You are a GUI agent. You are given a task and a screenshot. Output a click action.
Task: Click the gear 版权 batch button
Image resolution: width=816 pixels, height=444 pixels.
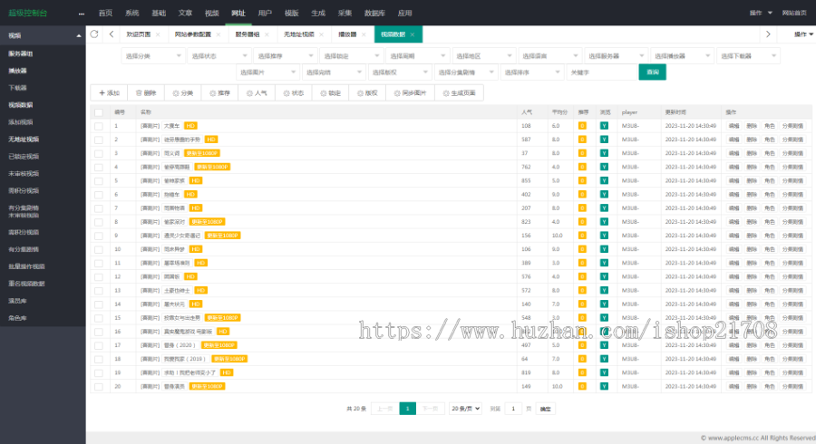pyautogui.click(x=368, y=93)
